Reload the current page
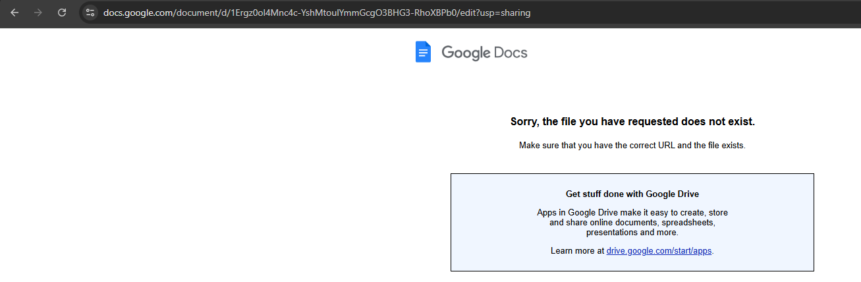861x282 pixels. [x=62, y=13]
